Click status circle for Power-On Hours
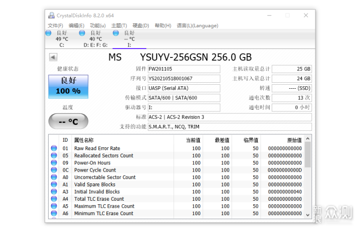Image resolution: width=357 pixels, height=228 pixels. [54, 163]
